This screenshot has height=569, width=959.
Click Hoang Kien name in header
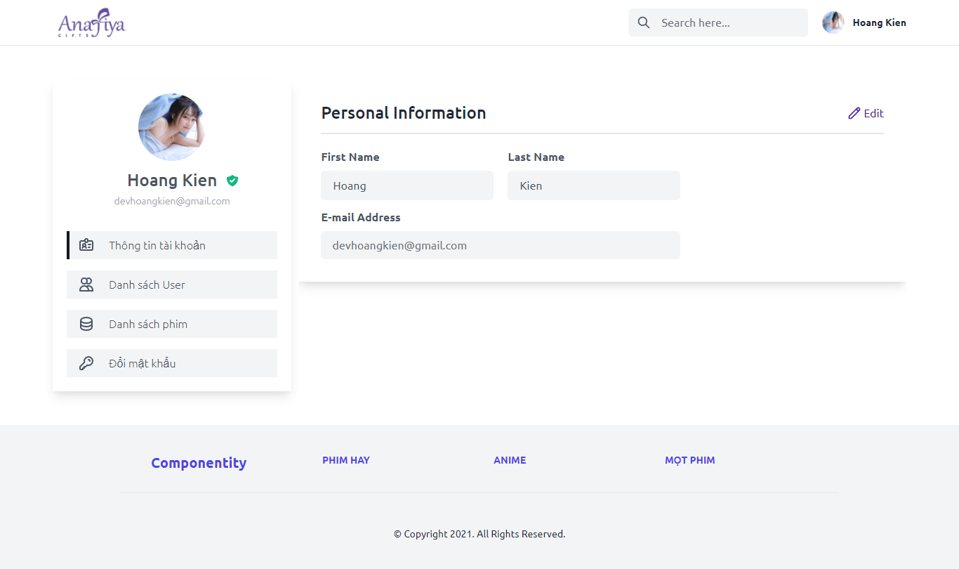click(879, 22)
